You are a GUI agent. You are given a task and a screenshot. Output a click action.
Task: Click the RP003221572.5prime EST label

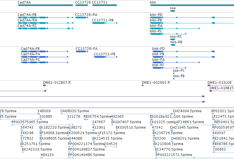pyautogui.click(x=174, y=155)
